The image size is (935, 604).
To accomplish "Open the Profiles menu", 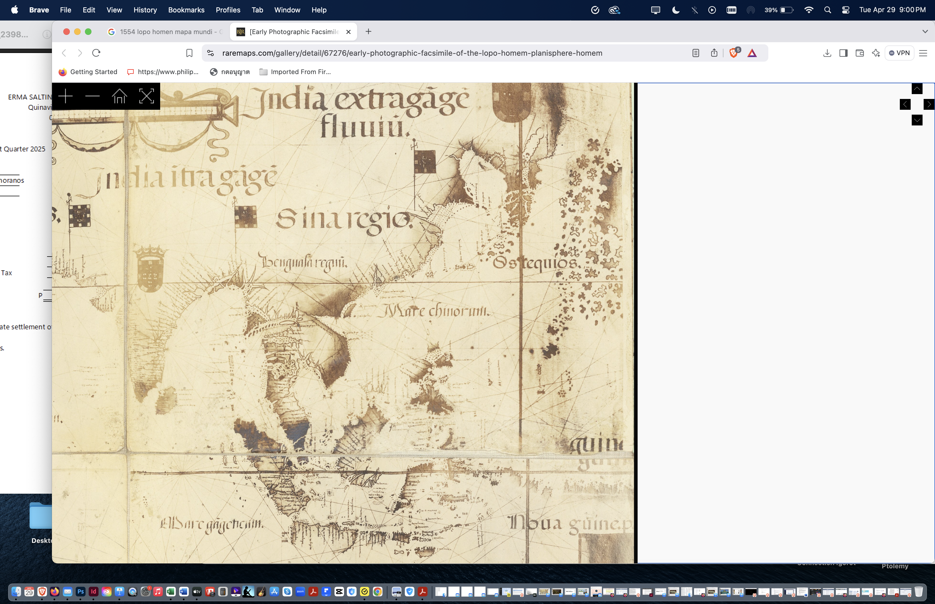I will point(228,10).
